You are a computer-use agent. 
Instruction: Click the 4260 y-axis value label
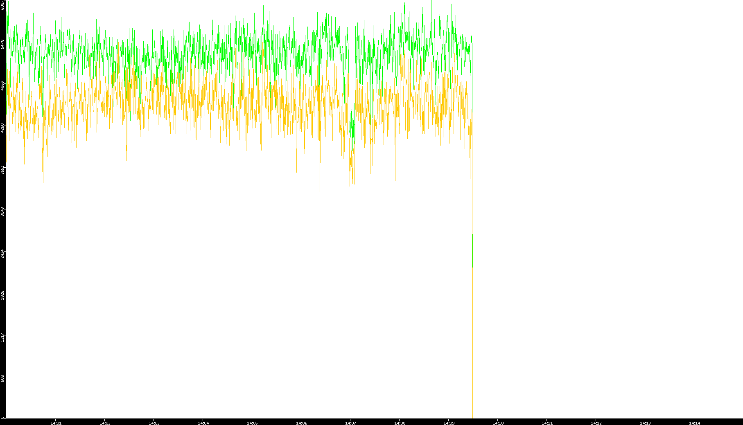pos(2,128)
